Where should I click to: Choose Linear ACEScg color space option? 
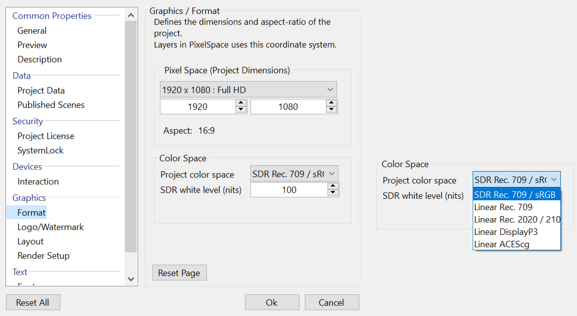point(502,244)
